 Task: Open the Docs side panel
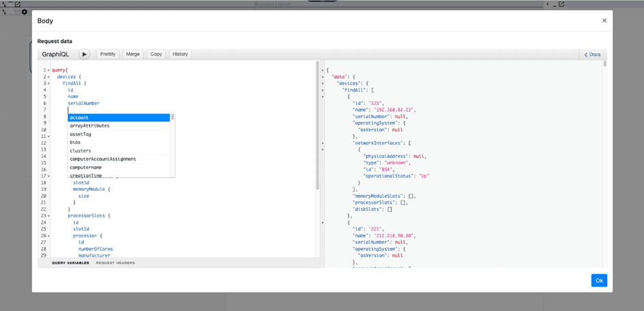click(591, 54)
